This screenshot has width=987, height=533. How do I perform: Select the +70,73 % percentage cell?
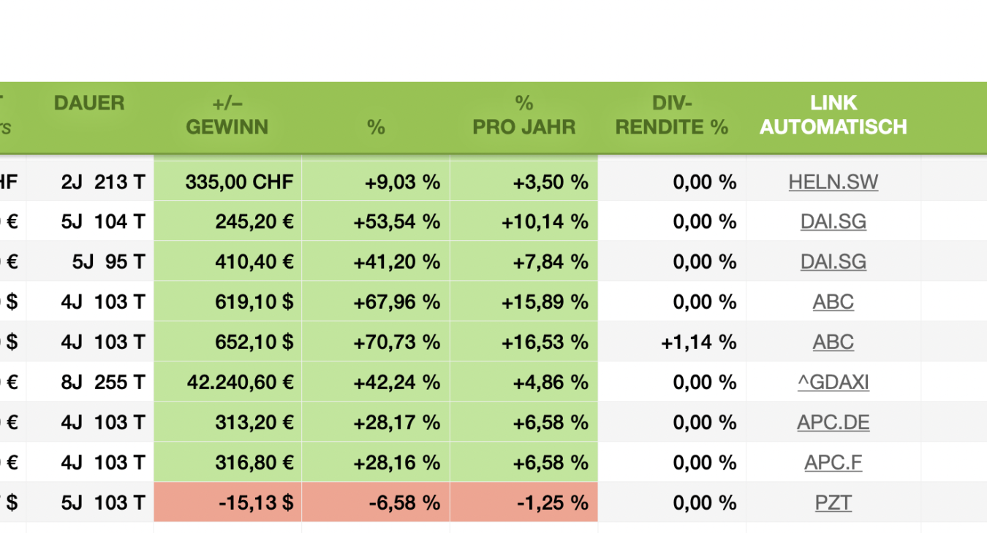click(376, 342)
